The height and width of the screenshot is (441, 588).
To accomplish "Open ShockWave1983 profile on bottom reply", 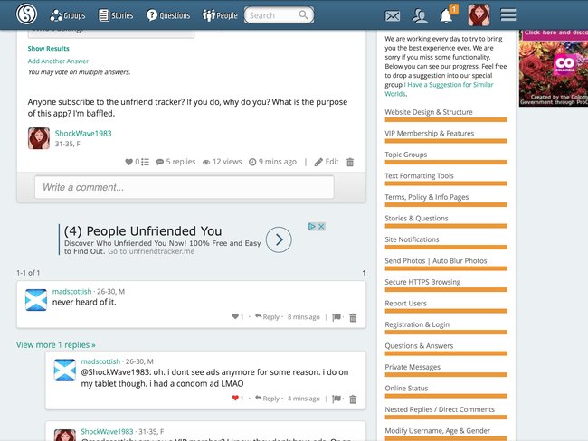I will tap(108, 432).
